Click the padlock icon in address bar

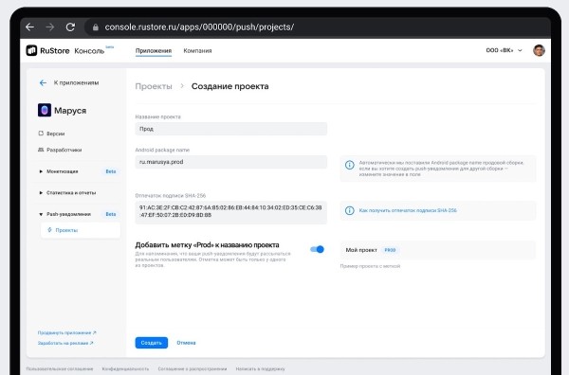pyautogui.click(x=96, y=27)
